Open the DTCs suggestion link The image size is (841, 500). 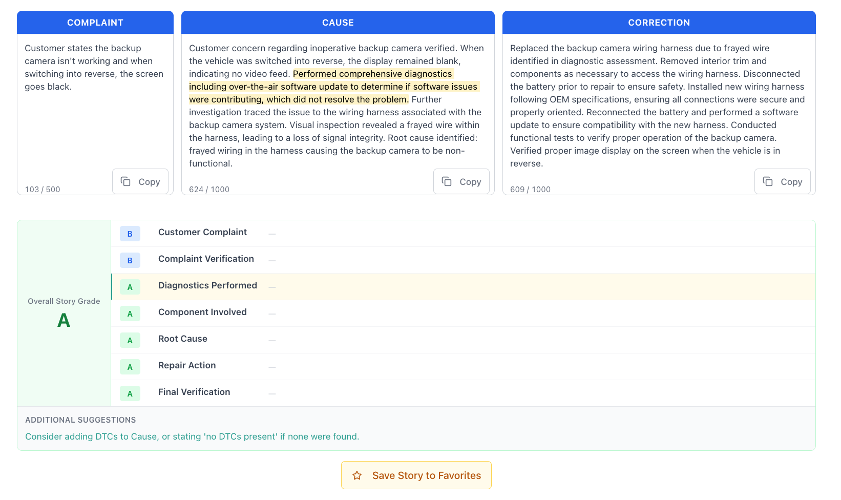(192, 436)
